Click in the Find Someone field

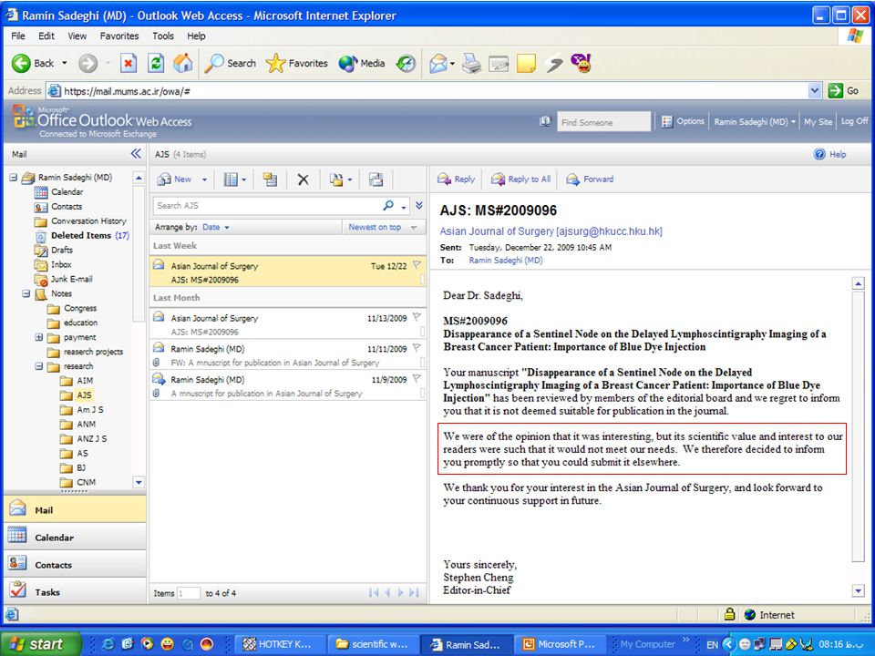(x=603, y=121)
